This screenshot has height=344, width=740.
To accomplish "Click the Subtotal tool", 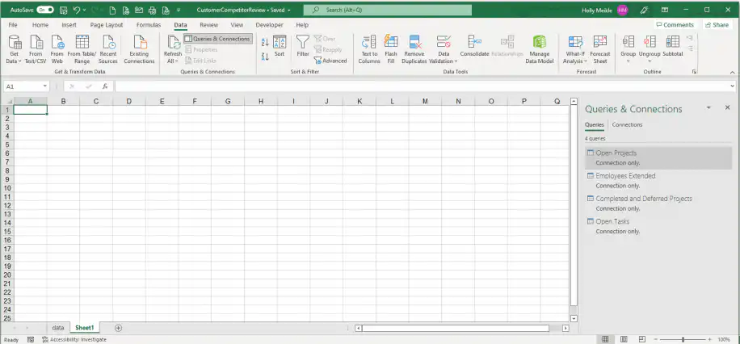I will (x=672, y=46).
